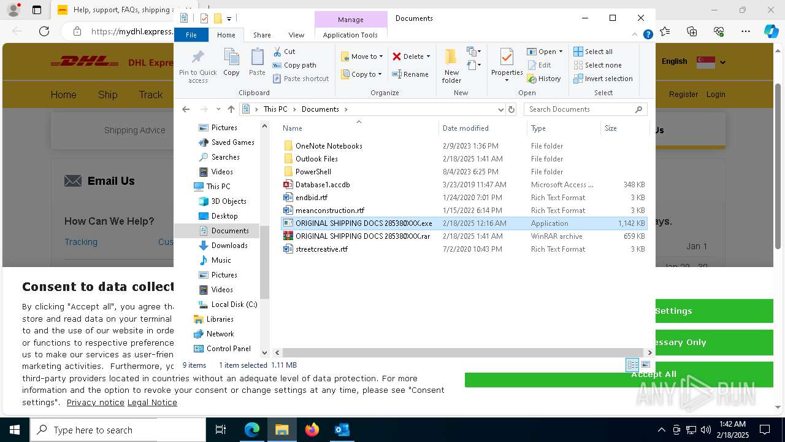
Task: Select Desktop in navigation pane
Action: pos(224,216)
